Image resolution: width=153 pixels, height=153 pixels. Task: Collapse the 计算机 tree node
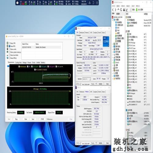coord(113,20)
